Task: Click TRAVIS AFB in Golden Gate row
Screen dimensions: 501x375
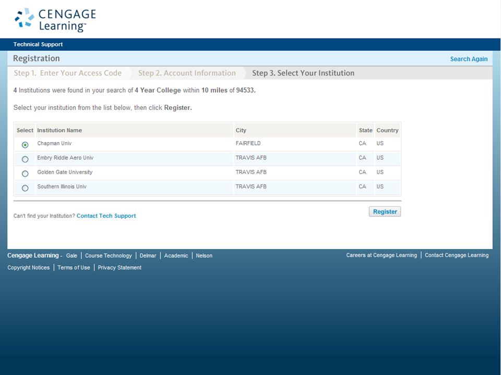Action: pyautogui.click(x=251, y=172)
